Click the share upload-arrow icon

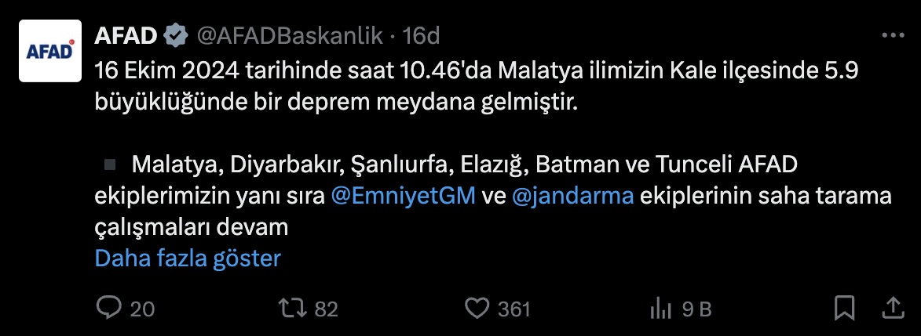[893, 307]
